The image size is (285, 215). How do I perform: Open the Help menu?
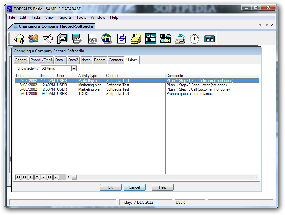114,17
